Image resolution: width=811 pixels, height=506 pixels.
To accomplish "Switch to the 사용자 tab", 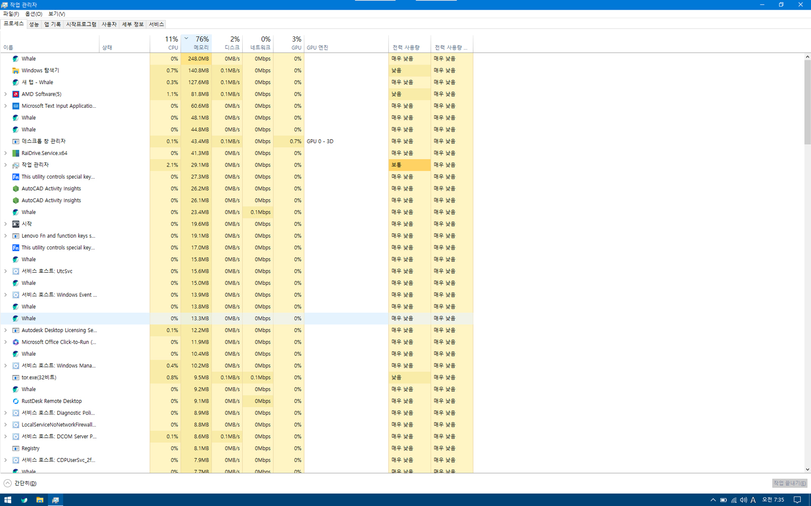I will pos(109,24).
